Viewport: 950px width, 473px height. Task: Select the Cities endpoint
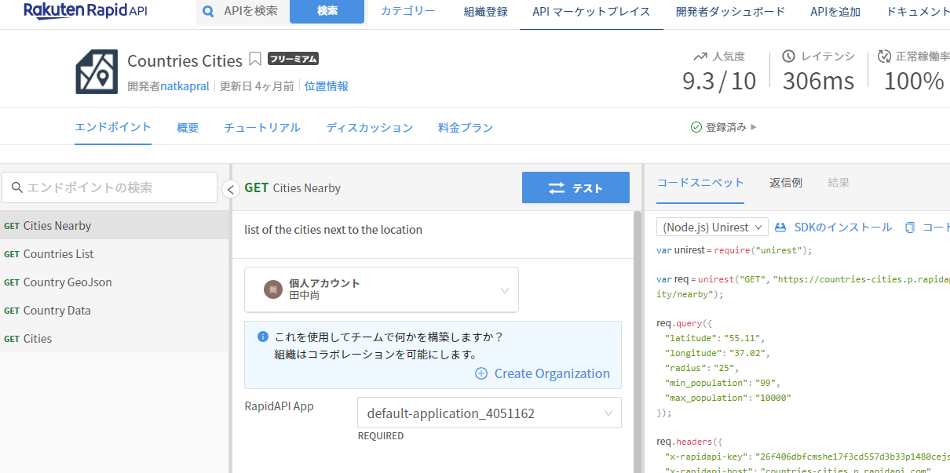115,339
